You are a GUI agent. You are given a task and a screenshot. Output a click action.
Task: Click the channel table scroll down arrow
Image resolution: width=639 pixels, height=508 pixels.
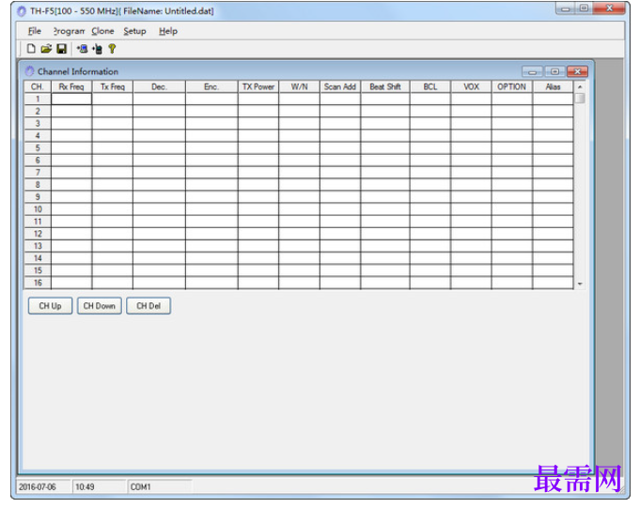[580, 284]
